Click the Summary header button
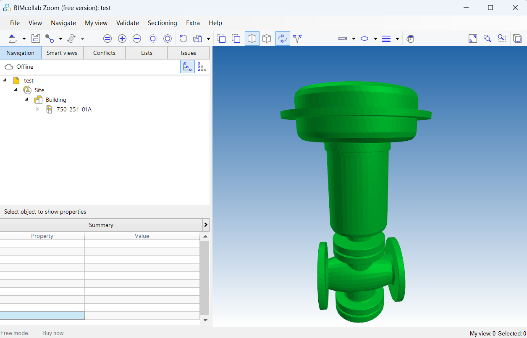This screenshot has height=338, width=527. (101, 225)
